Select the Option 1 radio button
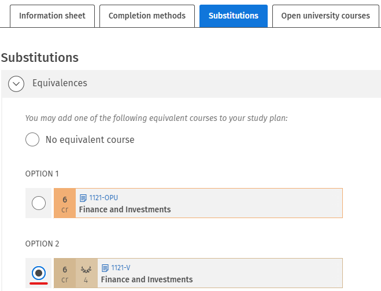 coord(39,203)
